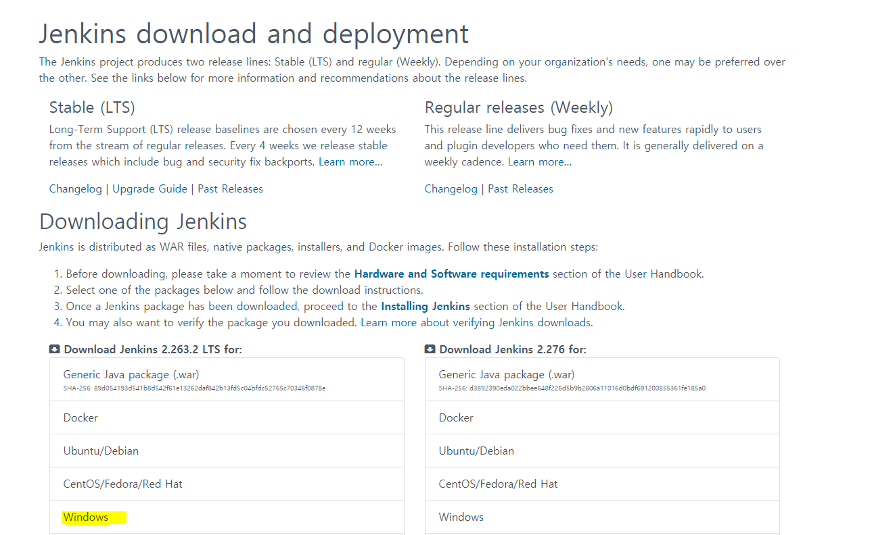
Task: Click Jenkins download and deployment title
Action: [254, 34]
